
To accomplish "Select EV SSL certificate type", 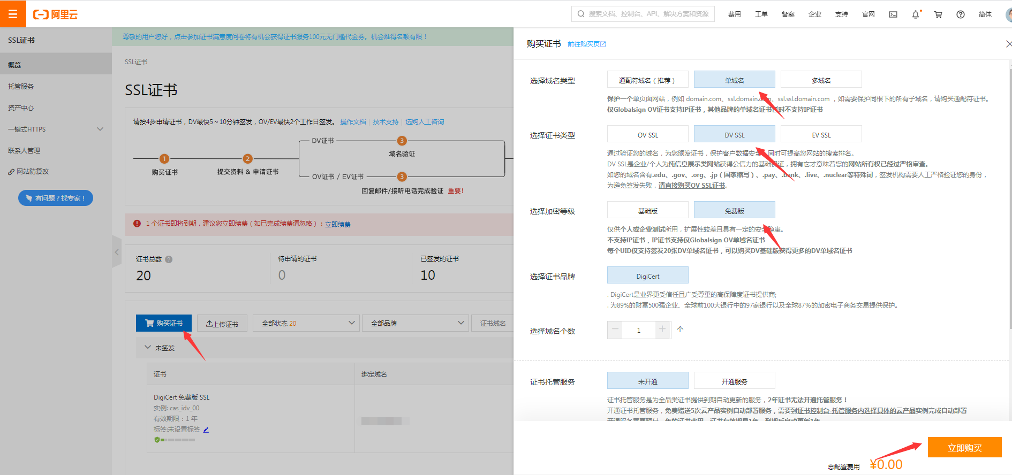I will (x=821, y=134).
